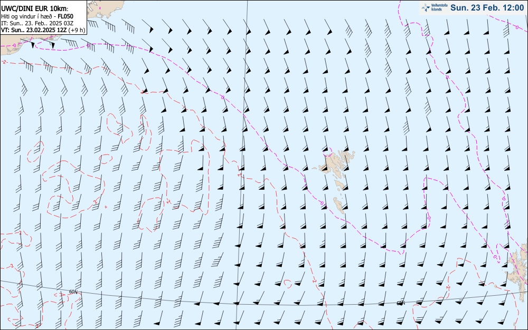This screenshot has width=528, height=330.
Task: Click the Veðurstofa Íslands logo
Action: (433, 8)
